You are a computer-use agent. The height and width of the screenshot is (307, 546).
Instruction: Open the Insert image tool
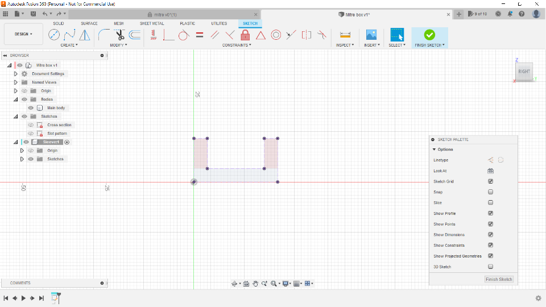(371, 35)
